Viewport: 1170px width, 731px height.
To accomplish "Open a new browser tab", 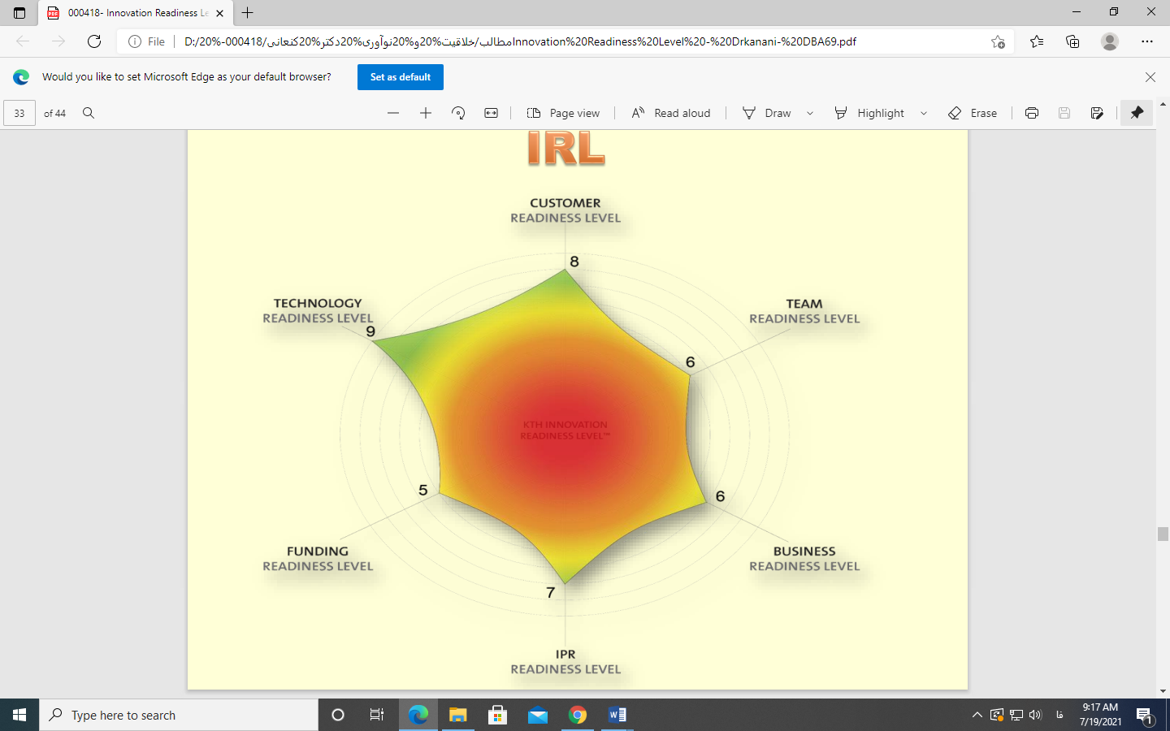I will coord(248,13).
